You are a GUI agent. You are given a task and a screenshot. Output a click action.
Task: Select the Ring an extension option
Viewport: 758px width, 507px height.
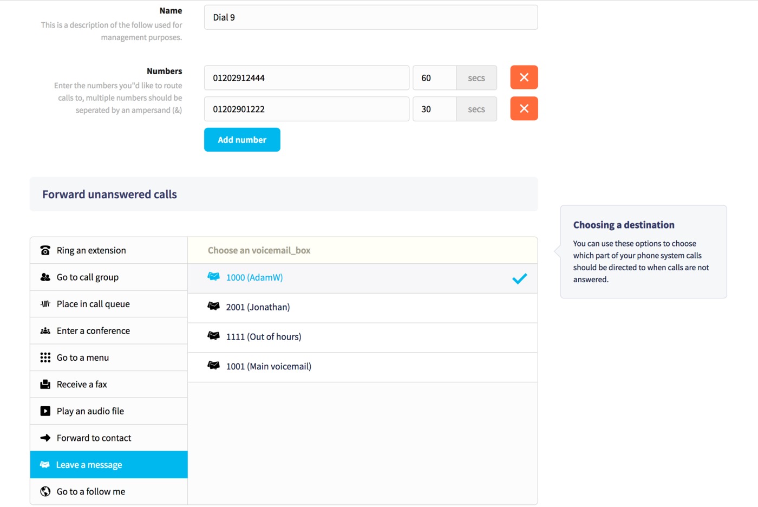tap(109, 250)
